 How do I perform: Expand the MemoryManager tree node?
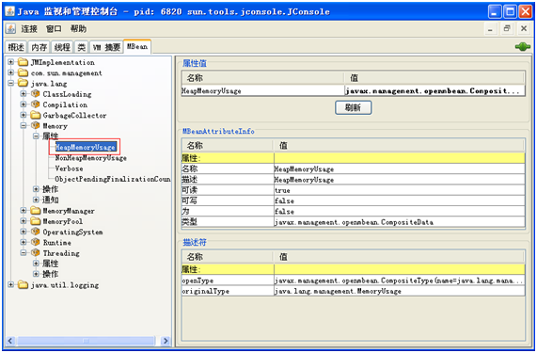pos(24,211)
